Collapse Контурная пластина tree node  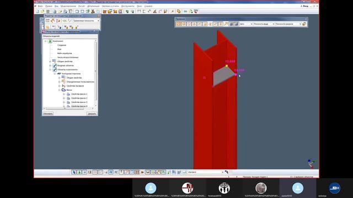click(x=55, y=74)
